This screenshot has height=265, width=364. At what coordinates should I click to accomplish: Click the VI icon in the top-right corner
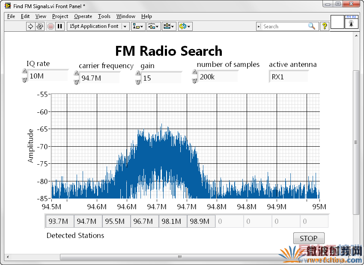[x=351, y=22]
